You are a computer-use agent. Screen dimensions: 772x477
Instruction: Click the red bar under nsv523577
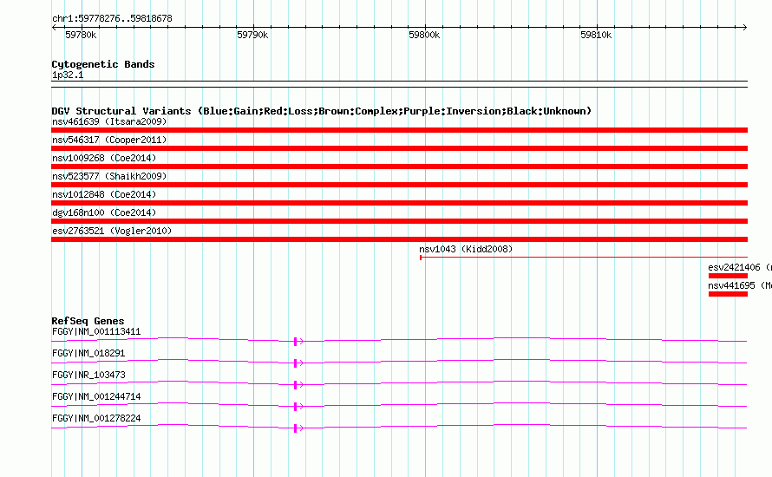coord(399,185)
